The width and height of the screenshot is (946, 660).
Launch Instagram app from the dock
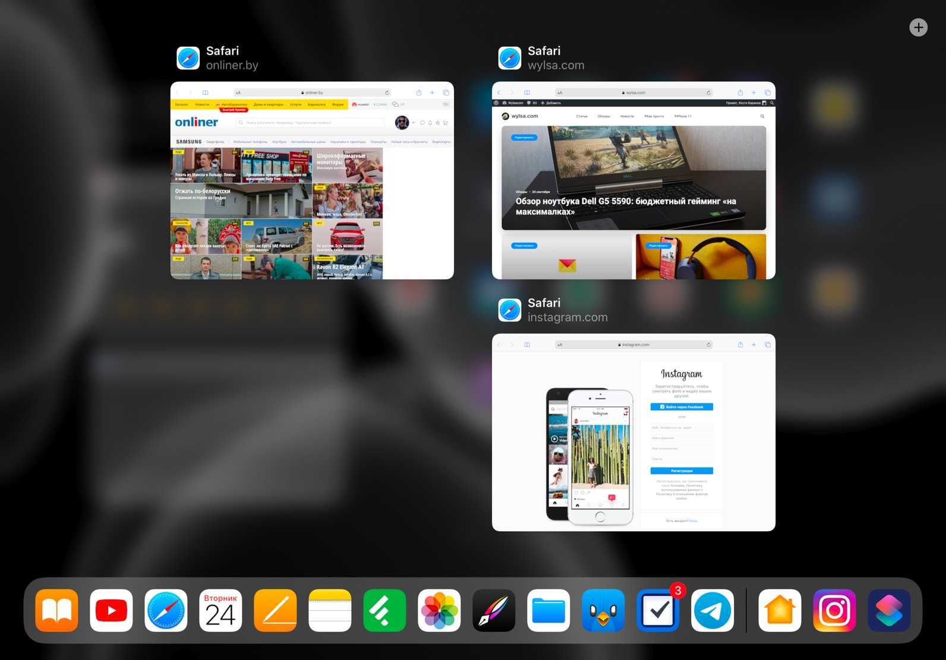tap(834, 610)
